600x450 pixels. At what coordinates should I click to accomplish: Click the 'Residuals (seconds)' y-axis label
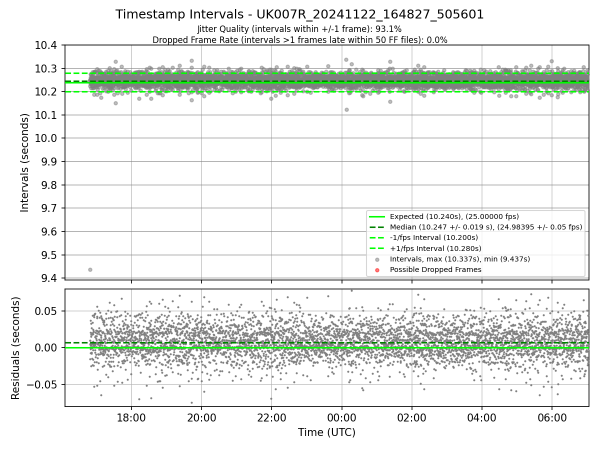click(x=15, y=347)
